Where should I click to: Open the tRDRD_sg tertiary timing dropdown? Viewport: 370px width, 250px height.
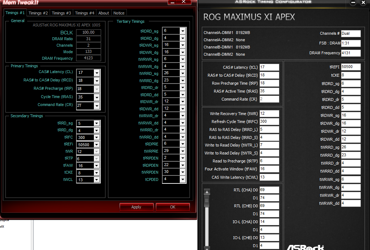click(183, 31)
